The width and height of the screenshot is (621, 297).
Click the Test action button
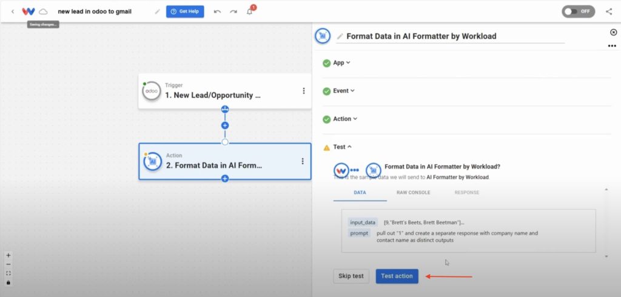pyautogui.click(x=397, y=276)
